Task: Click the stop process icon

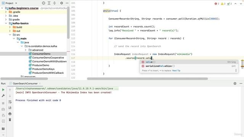Action: coord(3,103)
